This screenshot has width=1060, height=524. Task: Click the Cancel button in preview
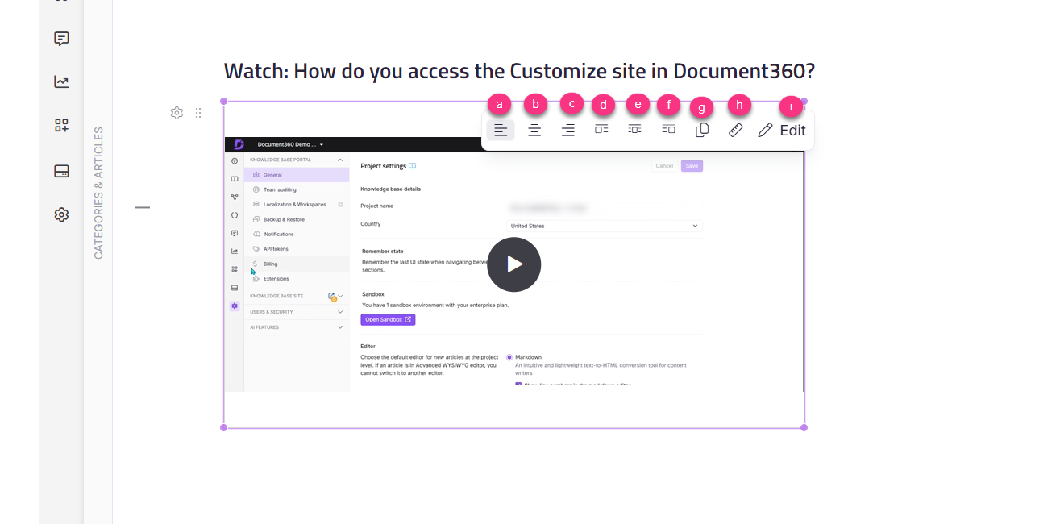point(664,166)
